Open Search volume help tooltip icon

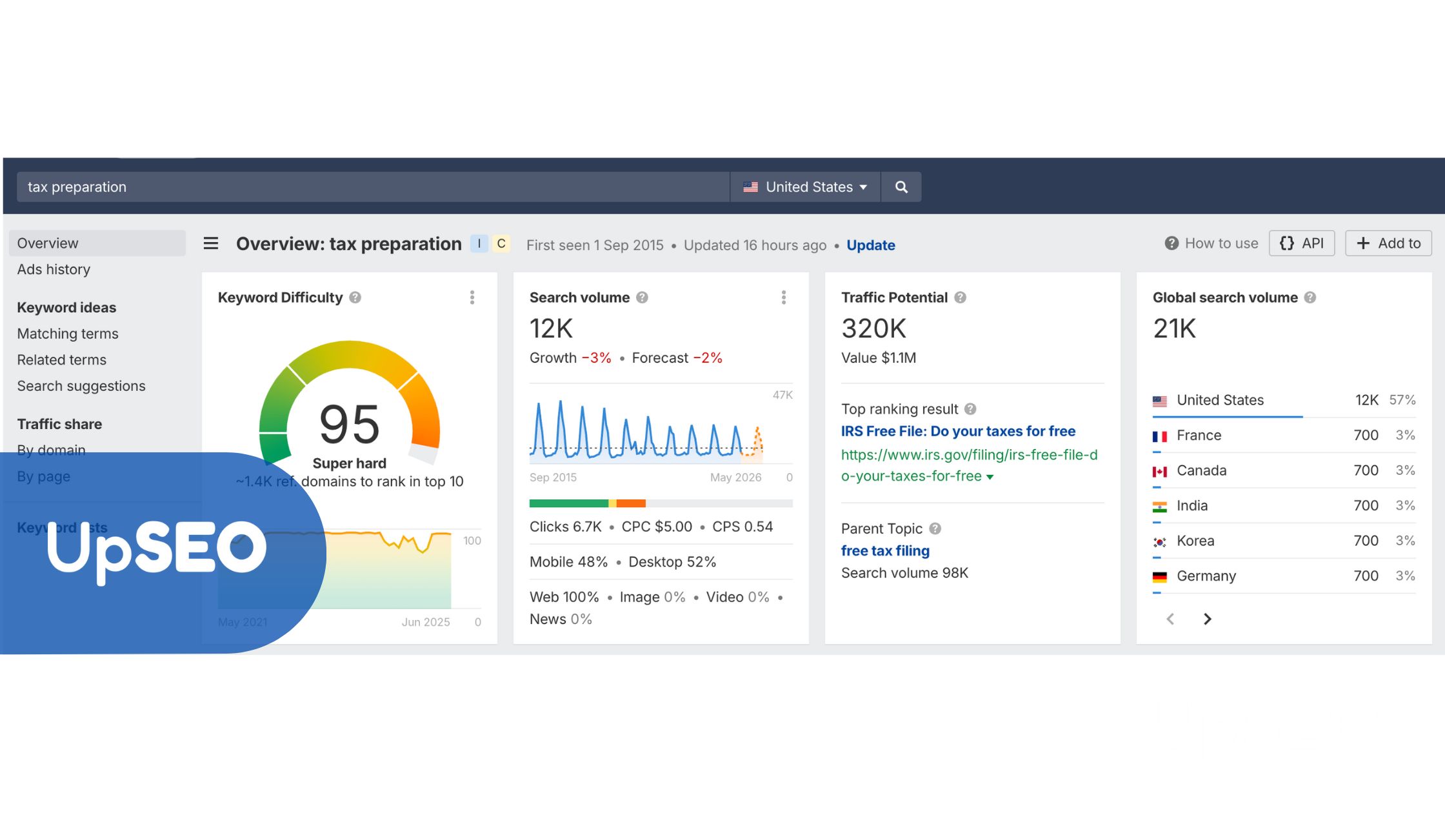[x=642, y=297]
